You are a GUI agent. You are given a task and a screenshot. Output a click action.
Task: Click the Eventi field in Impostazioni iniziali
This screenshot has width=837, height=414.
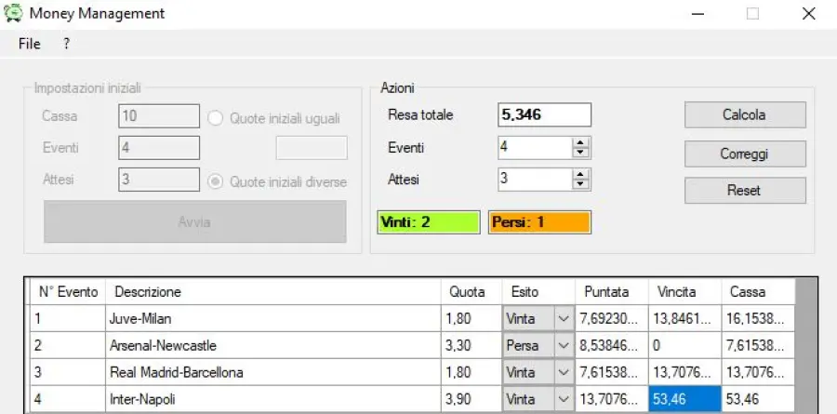pyautogui.click(x=159, y=147)
